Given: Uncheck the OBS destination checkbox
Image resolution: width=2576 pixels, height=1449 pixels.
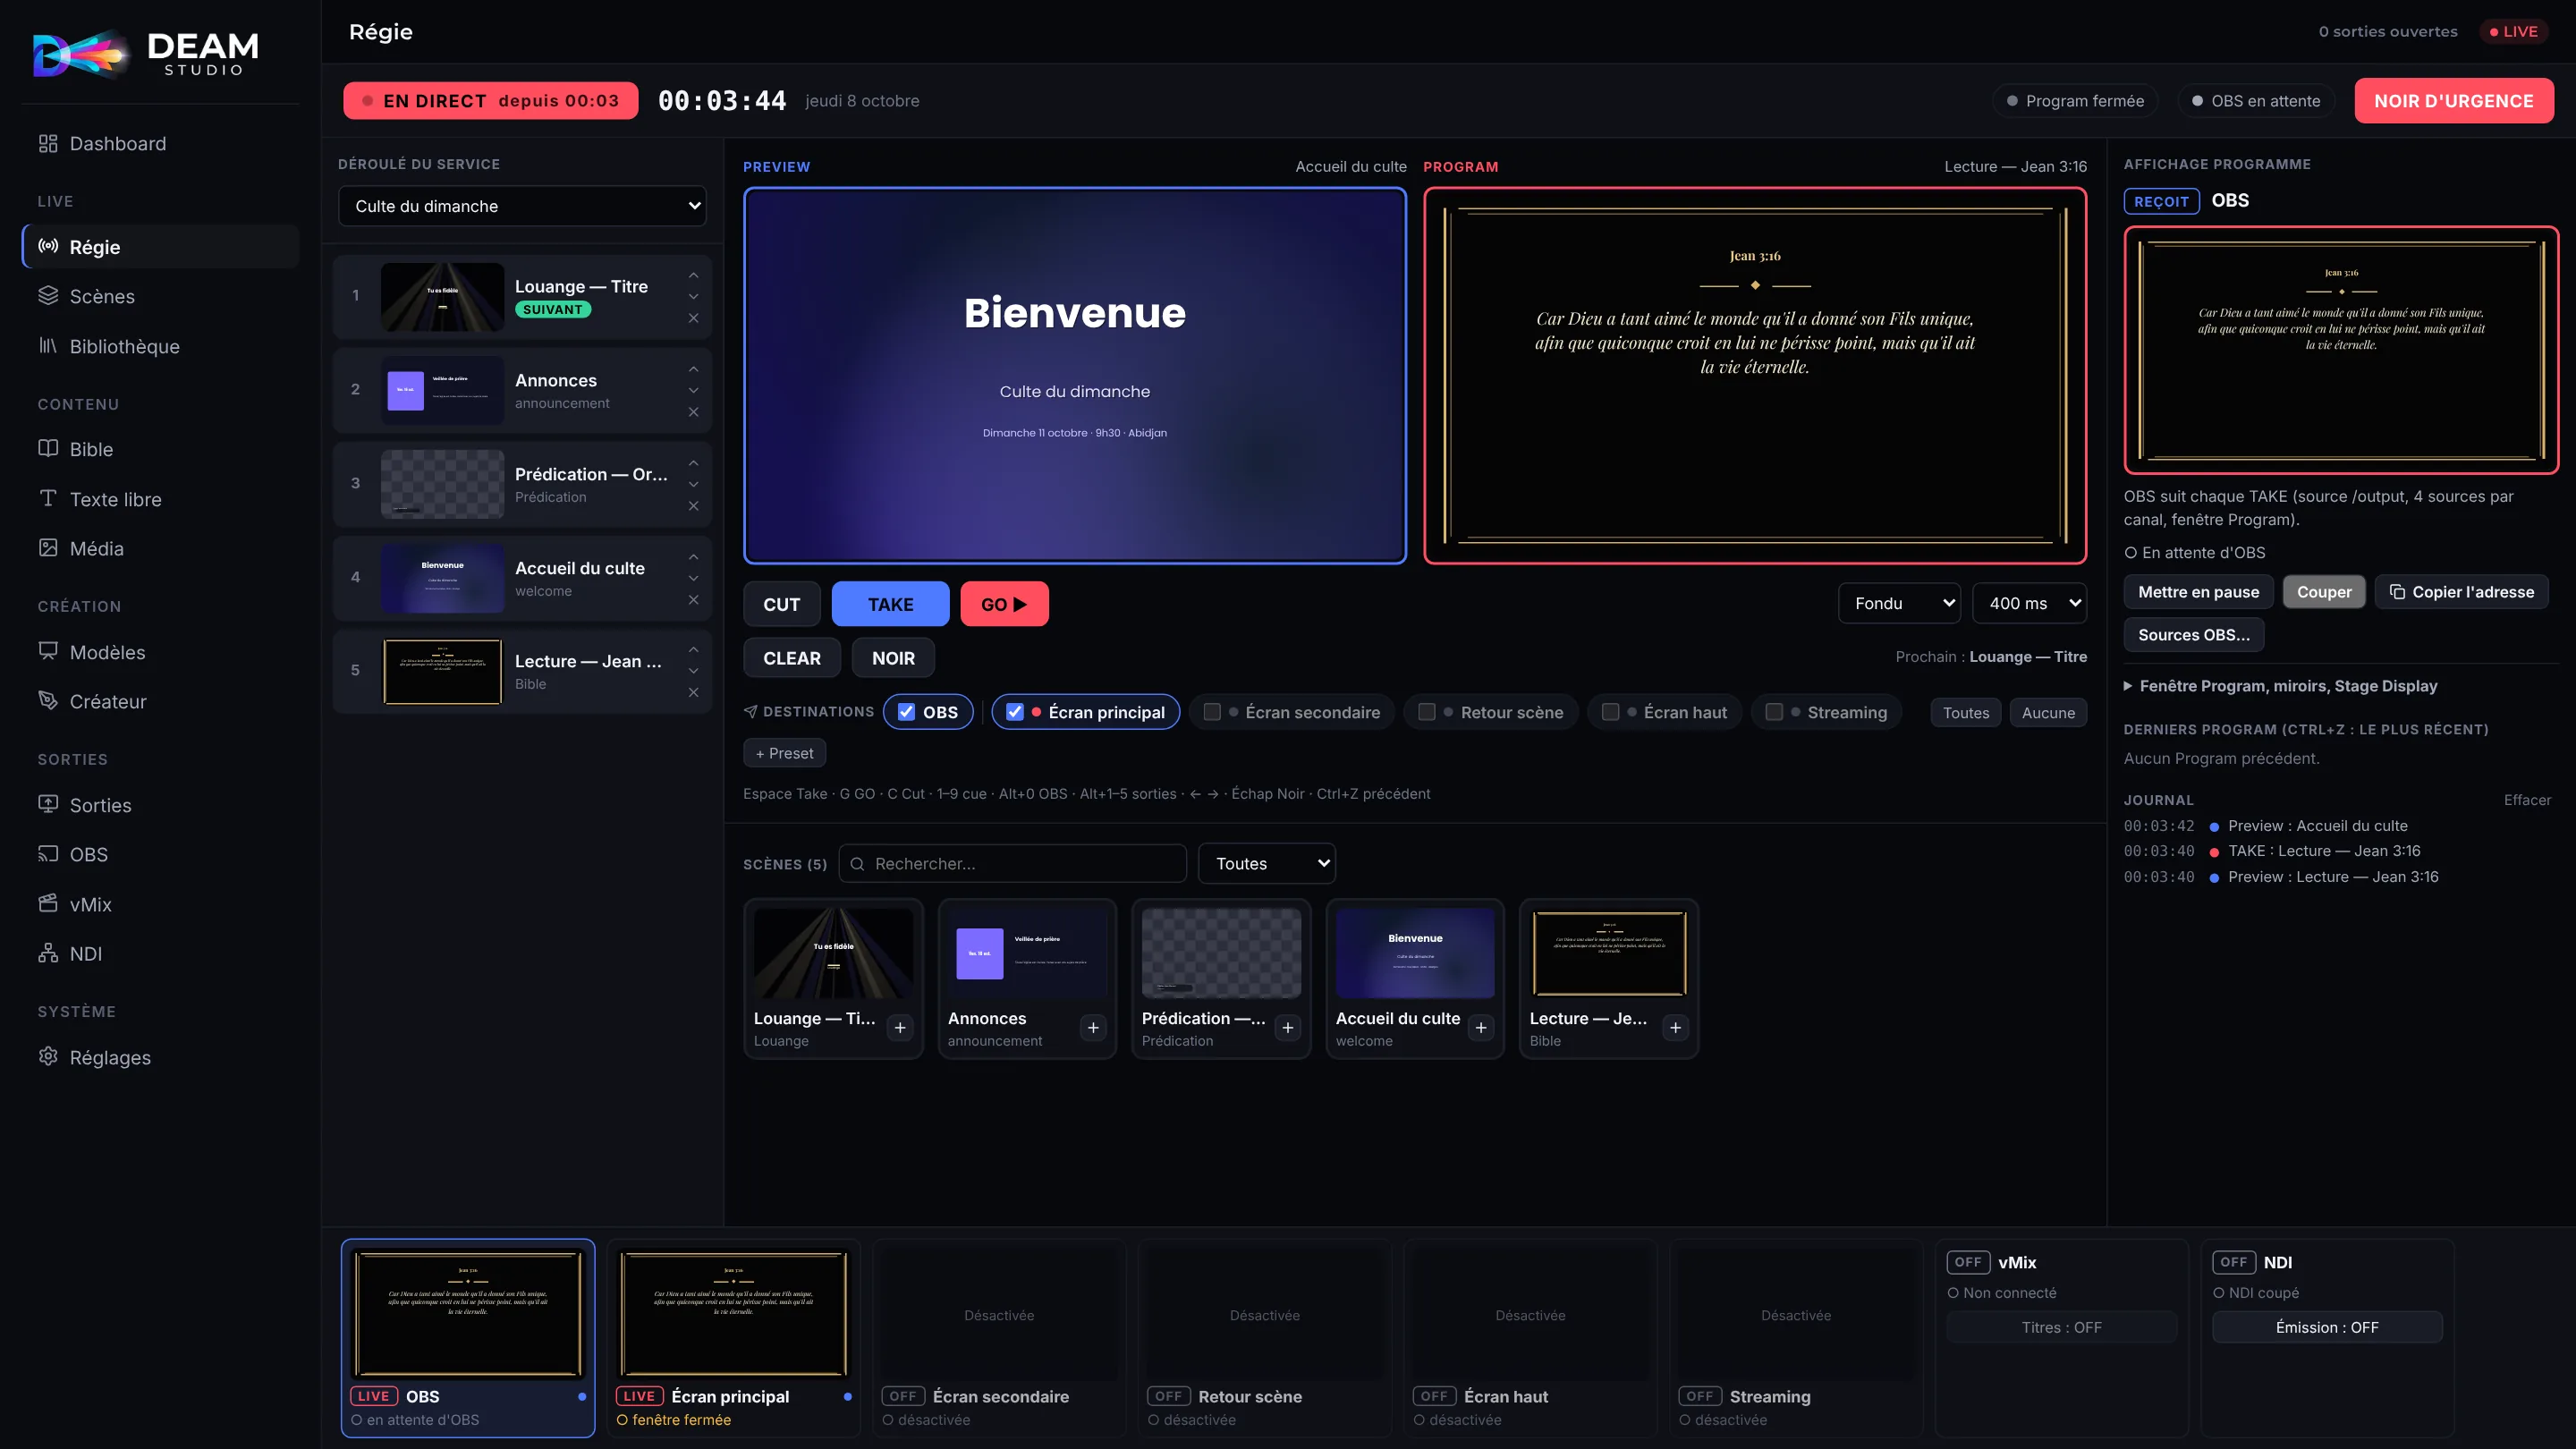Looking at the screenshot, I should pyautogui.click(x=907, y=712).
